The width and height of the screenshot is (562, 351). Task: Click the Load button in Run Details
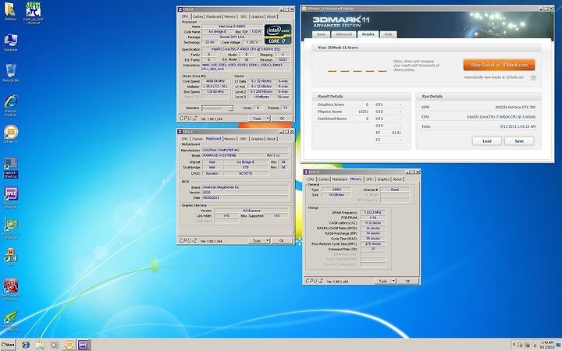pyautogui.click(x=487, y=141)
